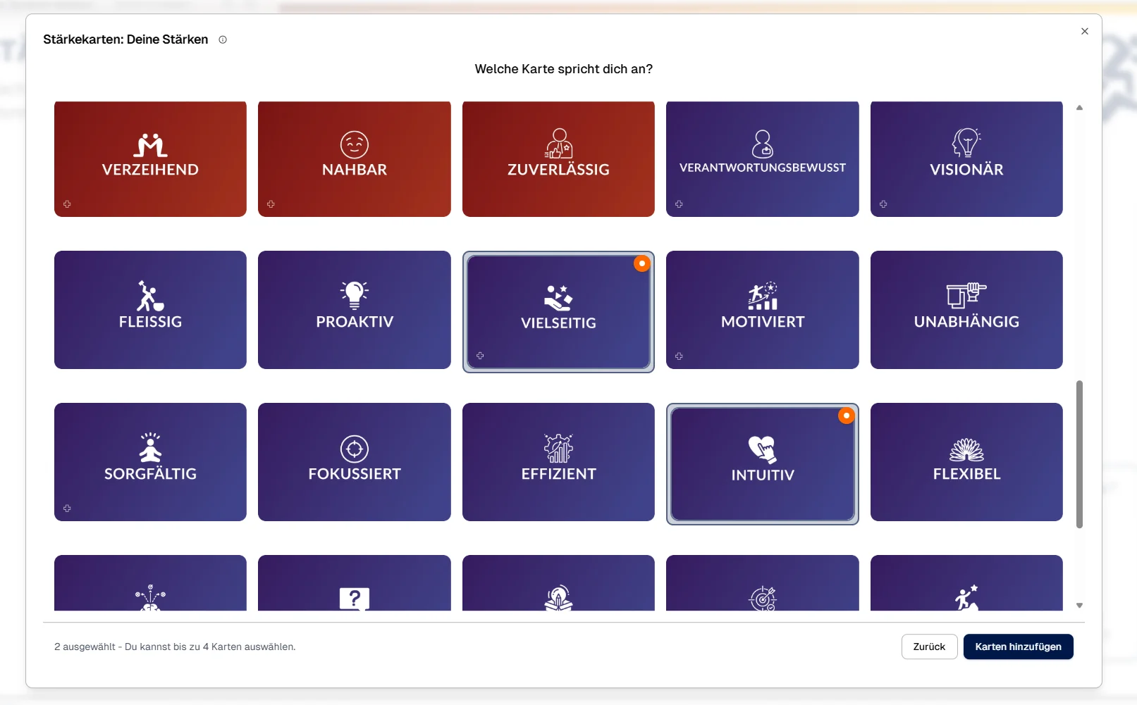Screen dimensions: 1137x705
Task: Select the EFFIZIENT strength card
Action: pos(558,462)
